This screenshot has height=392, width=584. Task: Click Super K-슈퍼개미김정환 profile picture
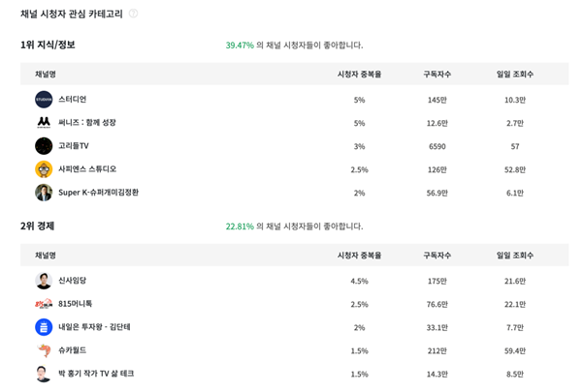click(x=44, y=193)
